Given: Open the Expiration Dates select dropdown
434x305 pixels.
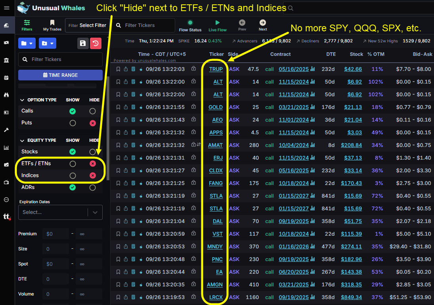Looking at the screenshot, I should (60, 212).
